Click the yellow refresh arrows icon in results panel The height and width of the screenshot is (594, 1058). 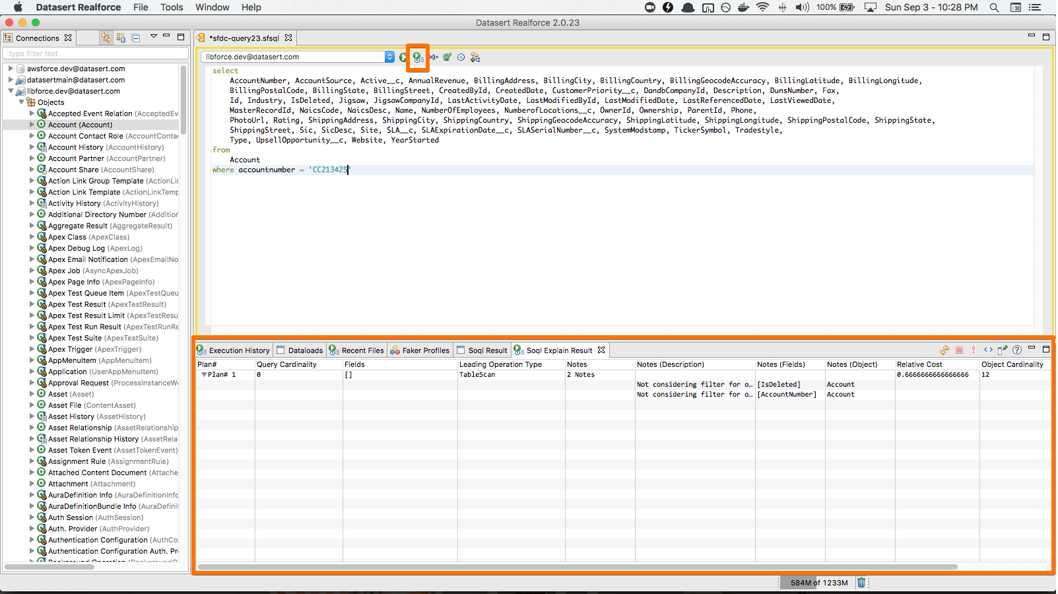click(x=944, y=350)
